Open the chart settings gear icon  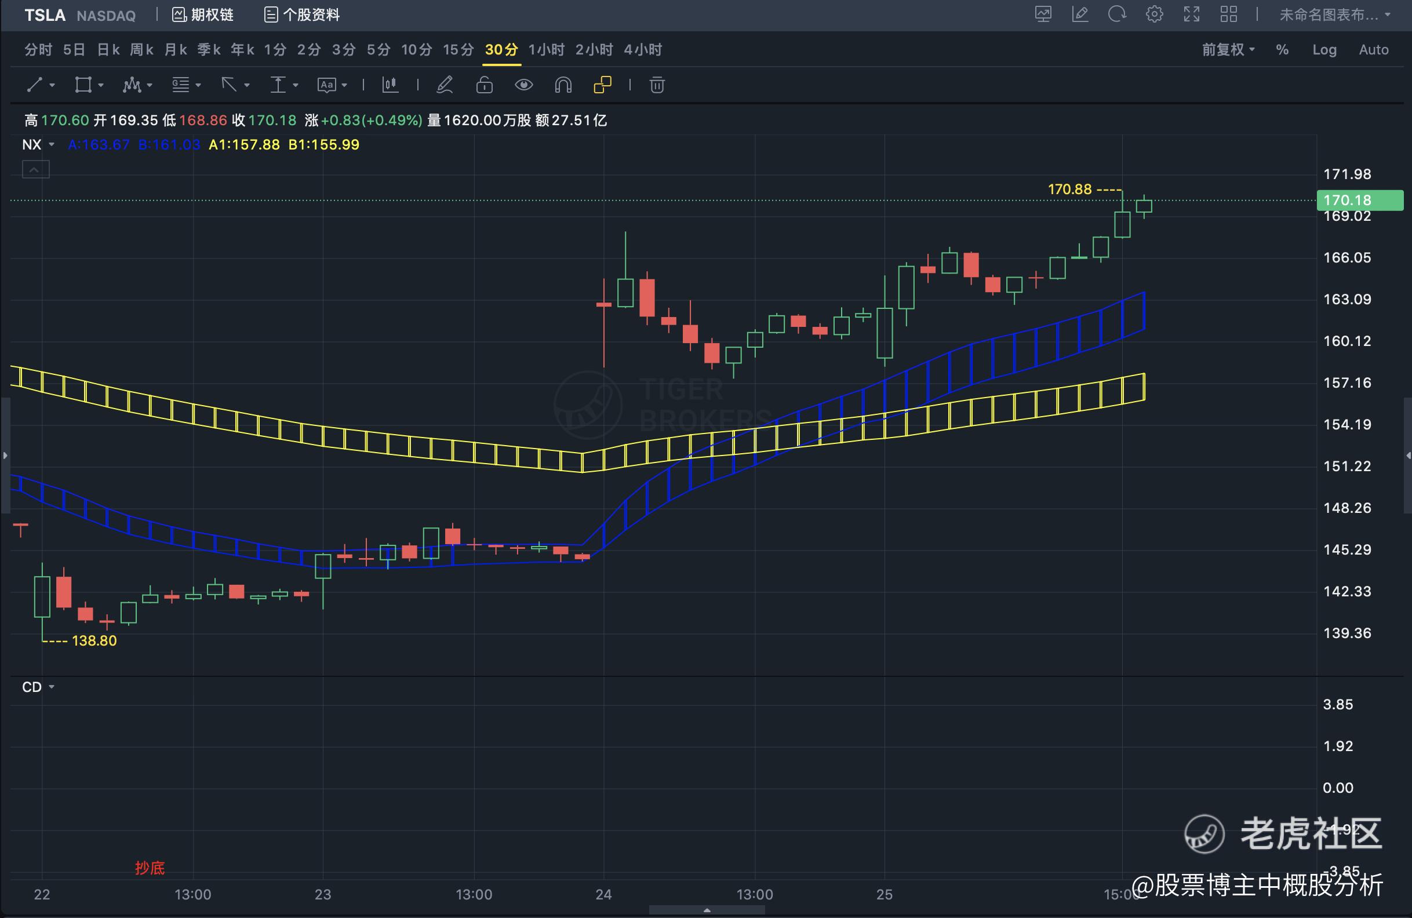[1154, 14]
